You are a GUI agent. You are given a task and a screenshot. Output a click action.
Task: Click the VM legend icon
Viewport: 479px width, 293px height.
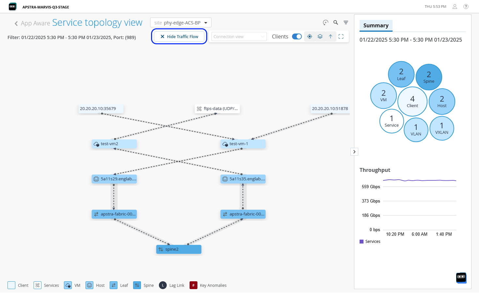(x=68, y=285)
